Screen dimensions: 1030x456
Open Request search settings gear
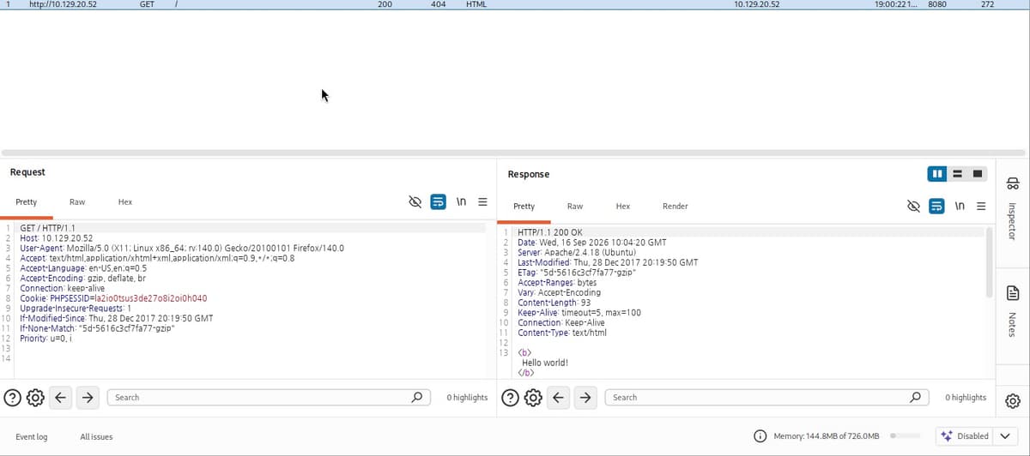[35, 397]
